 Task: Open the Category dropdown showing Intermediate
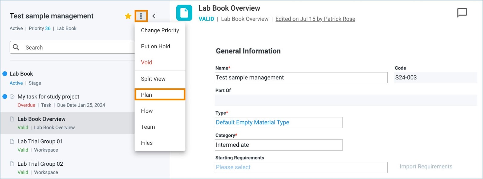coord(279,145)
